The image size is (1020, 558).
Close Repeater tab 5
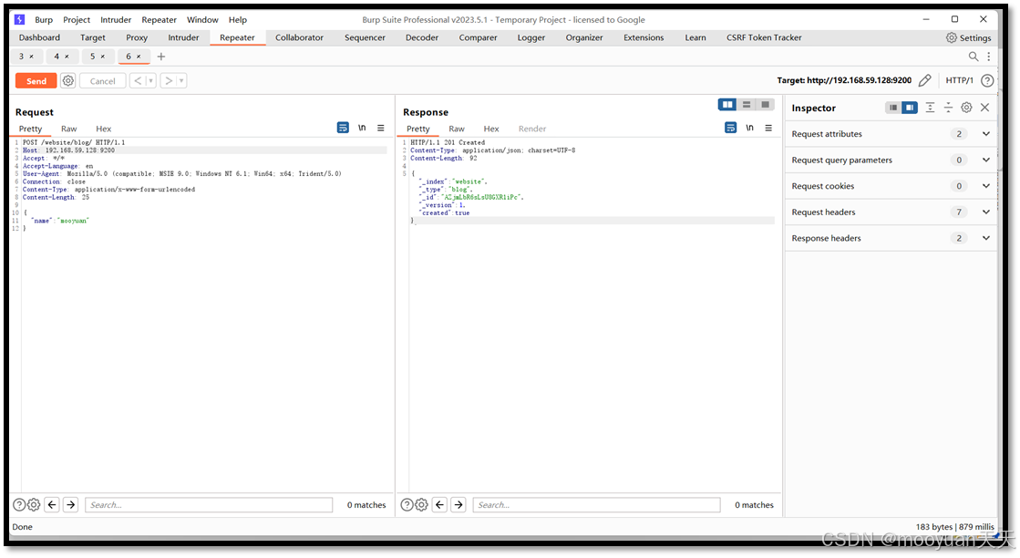point(103,57)
